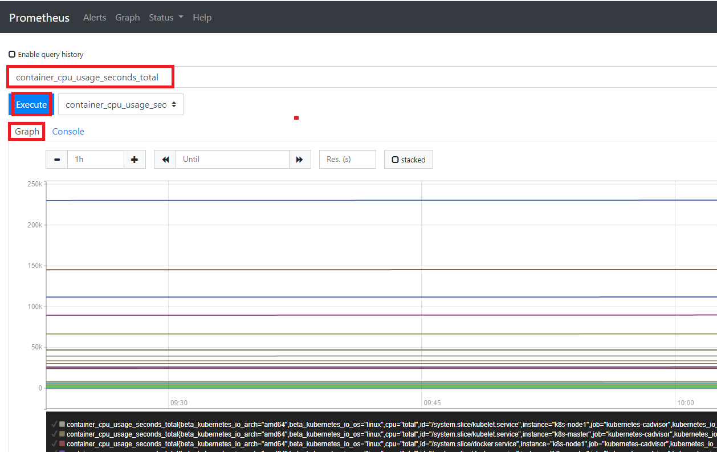Click the Prometheus brand logo text
Image resolution: width=717 pixels, height=452 pixels.
point(39,18)
